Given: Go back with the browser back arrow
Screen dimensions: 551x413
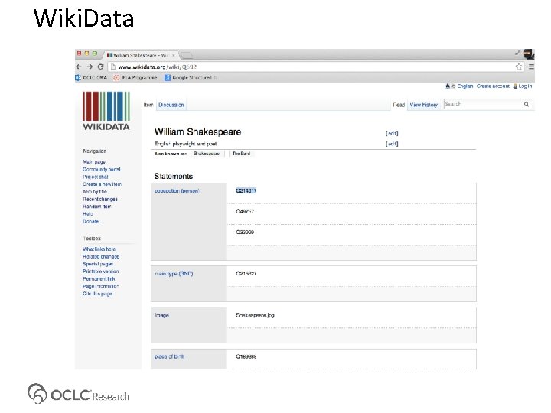Looking at the screenshot, I should 79,67.
